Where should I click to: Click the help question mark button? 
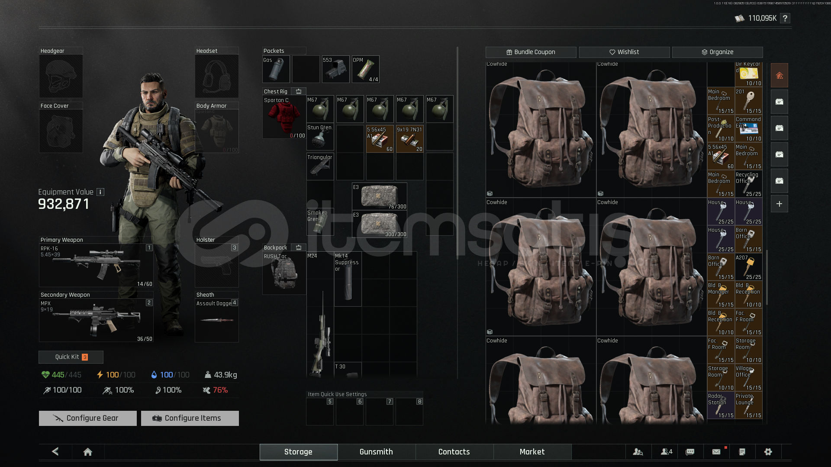pos(785,18)
